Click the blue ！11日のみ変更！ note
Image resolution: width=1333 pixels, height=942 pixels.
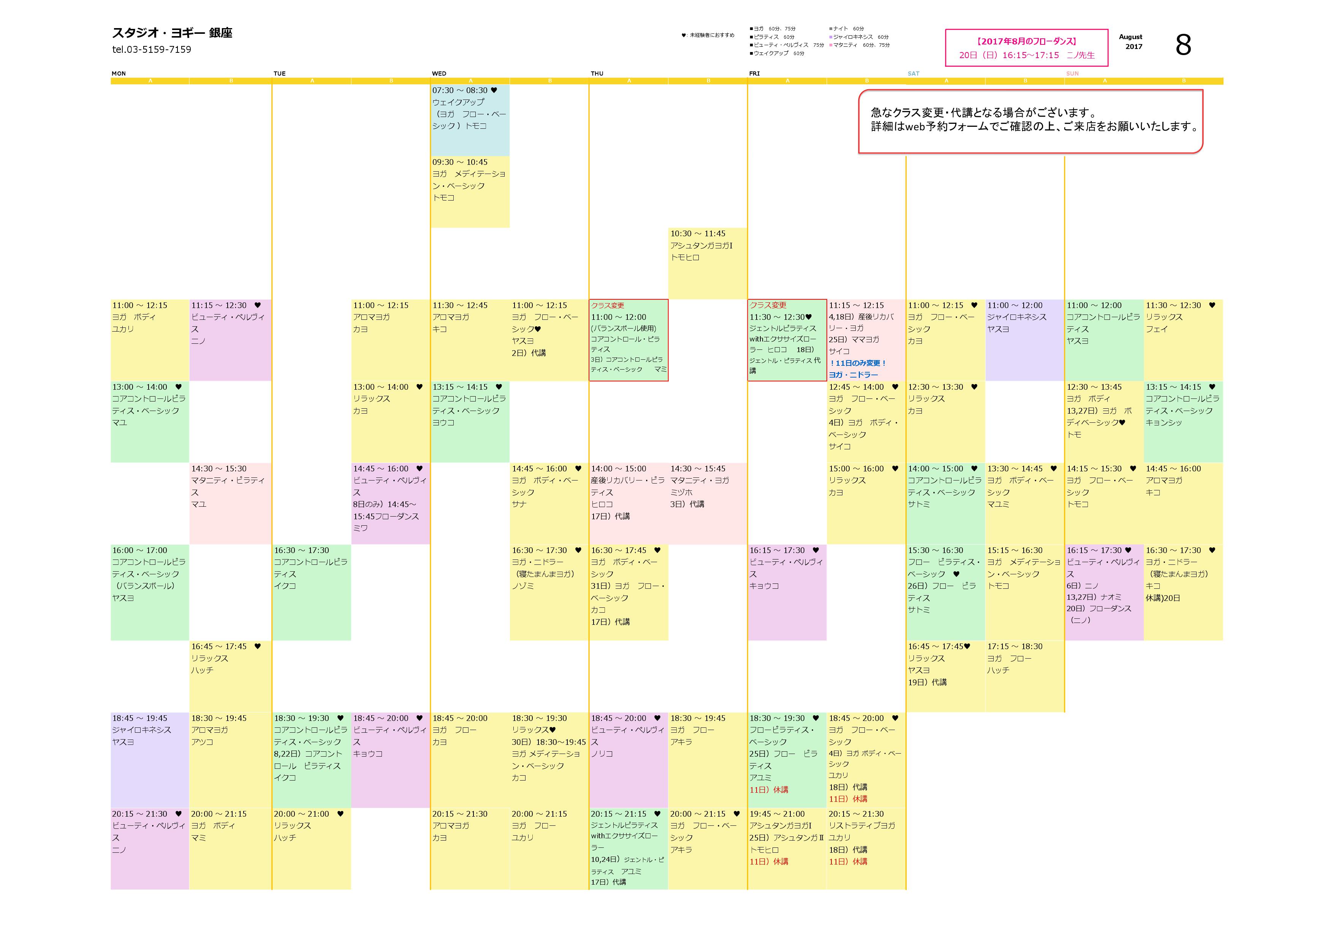tap(858, 364)
